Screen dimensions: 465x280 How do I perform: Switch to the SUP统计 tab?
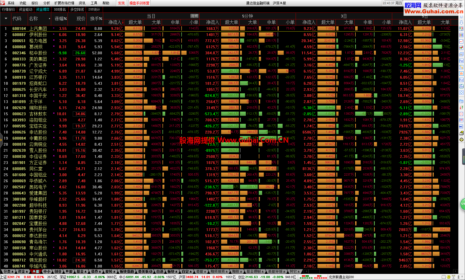(x=94, y=9)
